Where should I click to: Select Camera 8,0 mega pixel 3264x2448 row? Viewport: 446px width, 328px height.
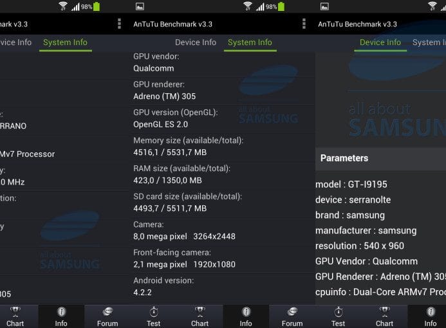(222, 230)
